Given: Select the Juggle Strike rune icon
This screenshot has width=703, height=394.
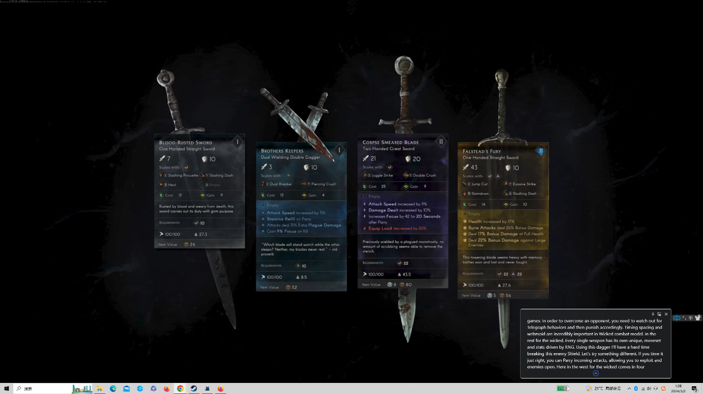Looking at the screenshot, I should (x=365, y=175).
